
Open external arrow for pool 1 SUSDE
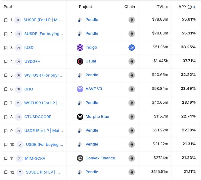coord(18,20)
